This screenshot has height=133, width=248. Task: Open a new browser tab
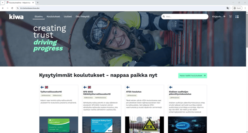(x=37, y=3)
